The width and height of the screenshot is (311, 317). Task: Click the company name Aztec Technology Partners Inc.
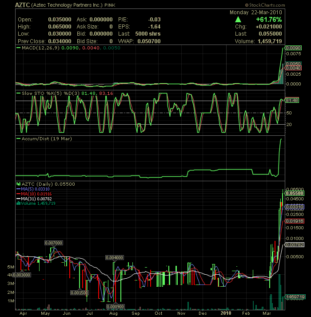pos(67,5)
